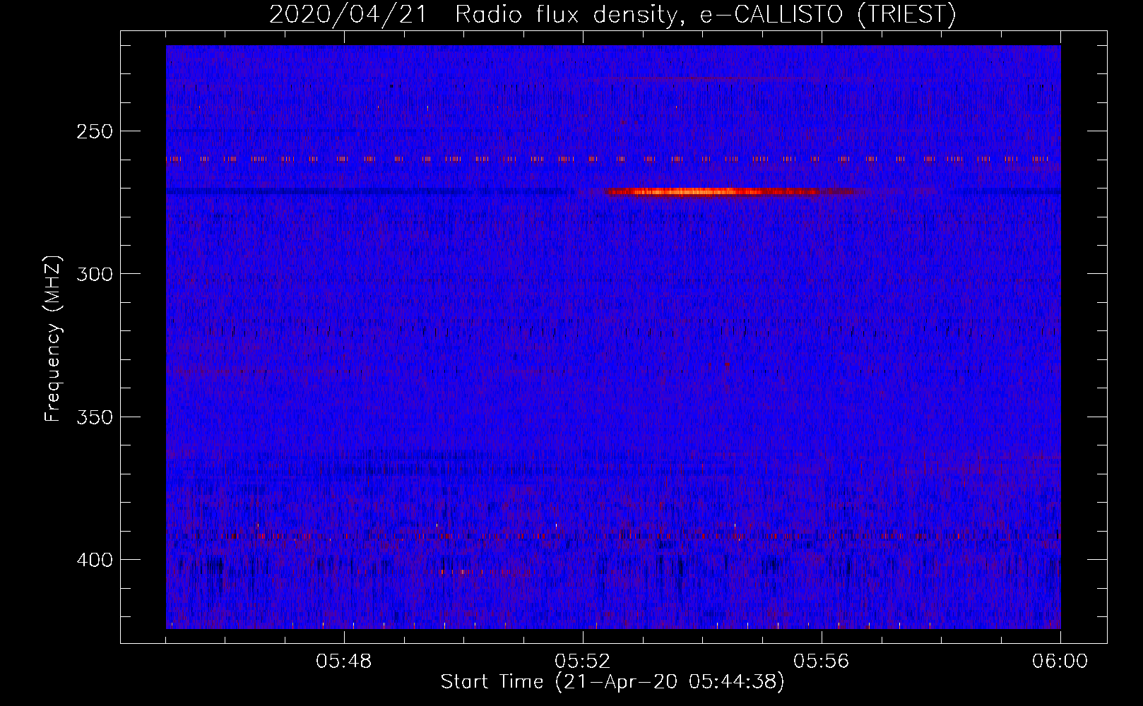
Task: Click the 350 frequency tick label
Action: coord(95,417)
